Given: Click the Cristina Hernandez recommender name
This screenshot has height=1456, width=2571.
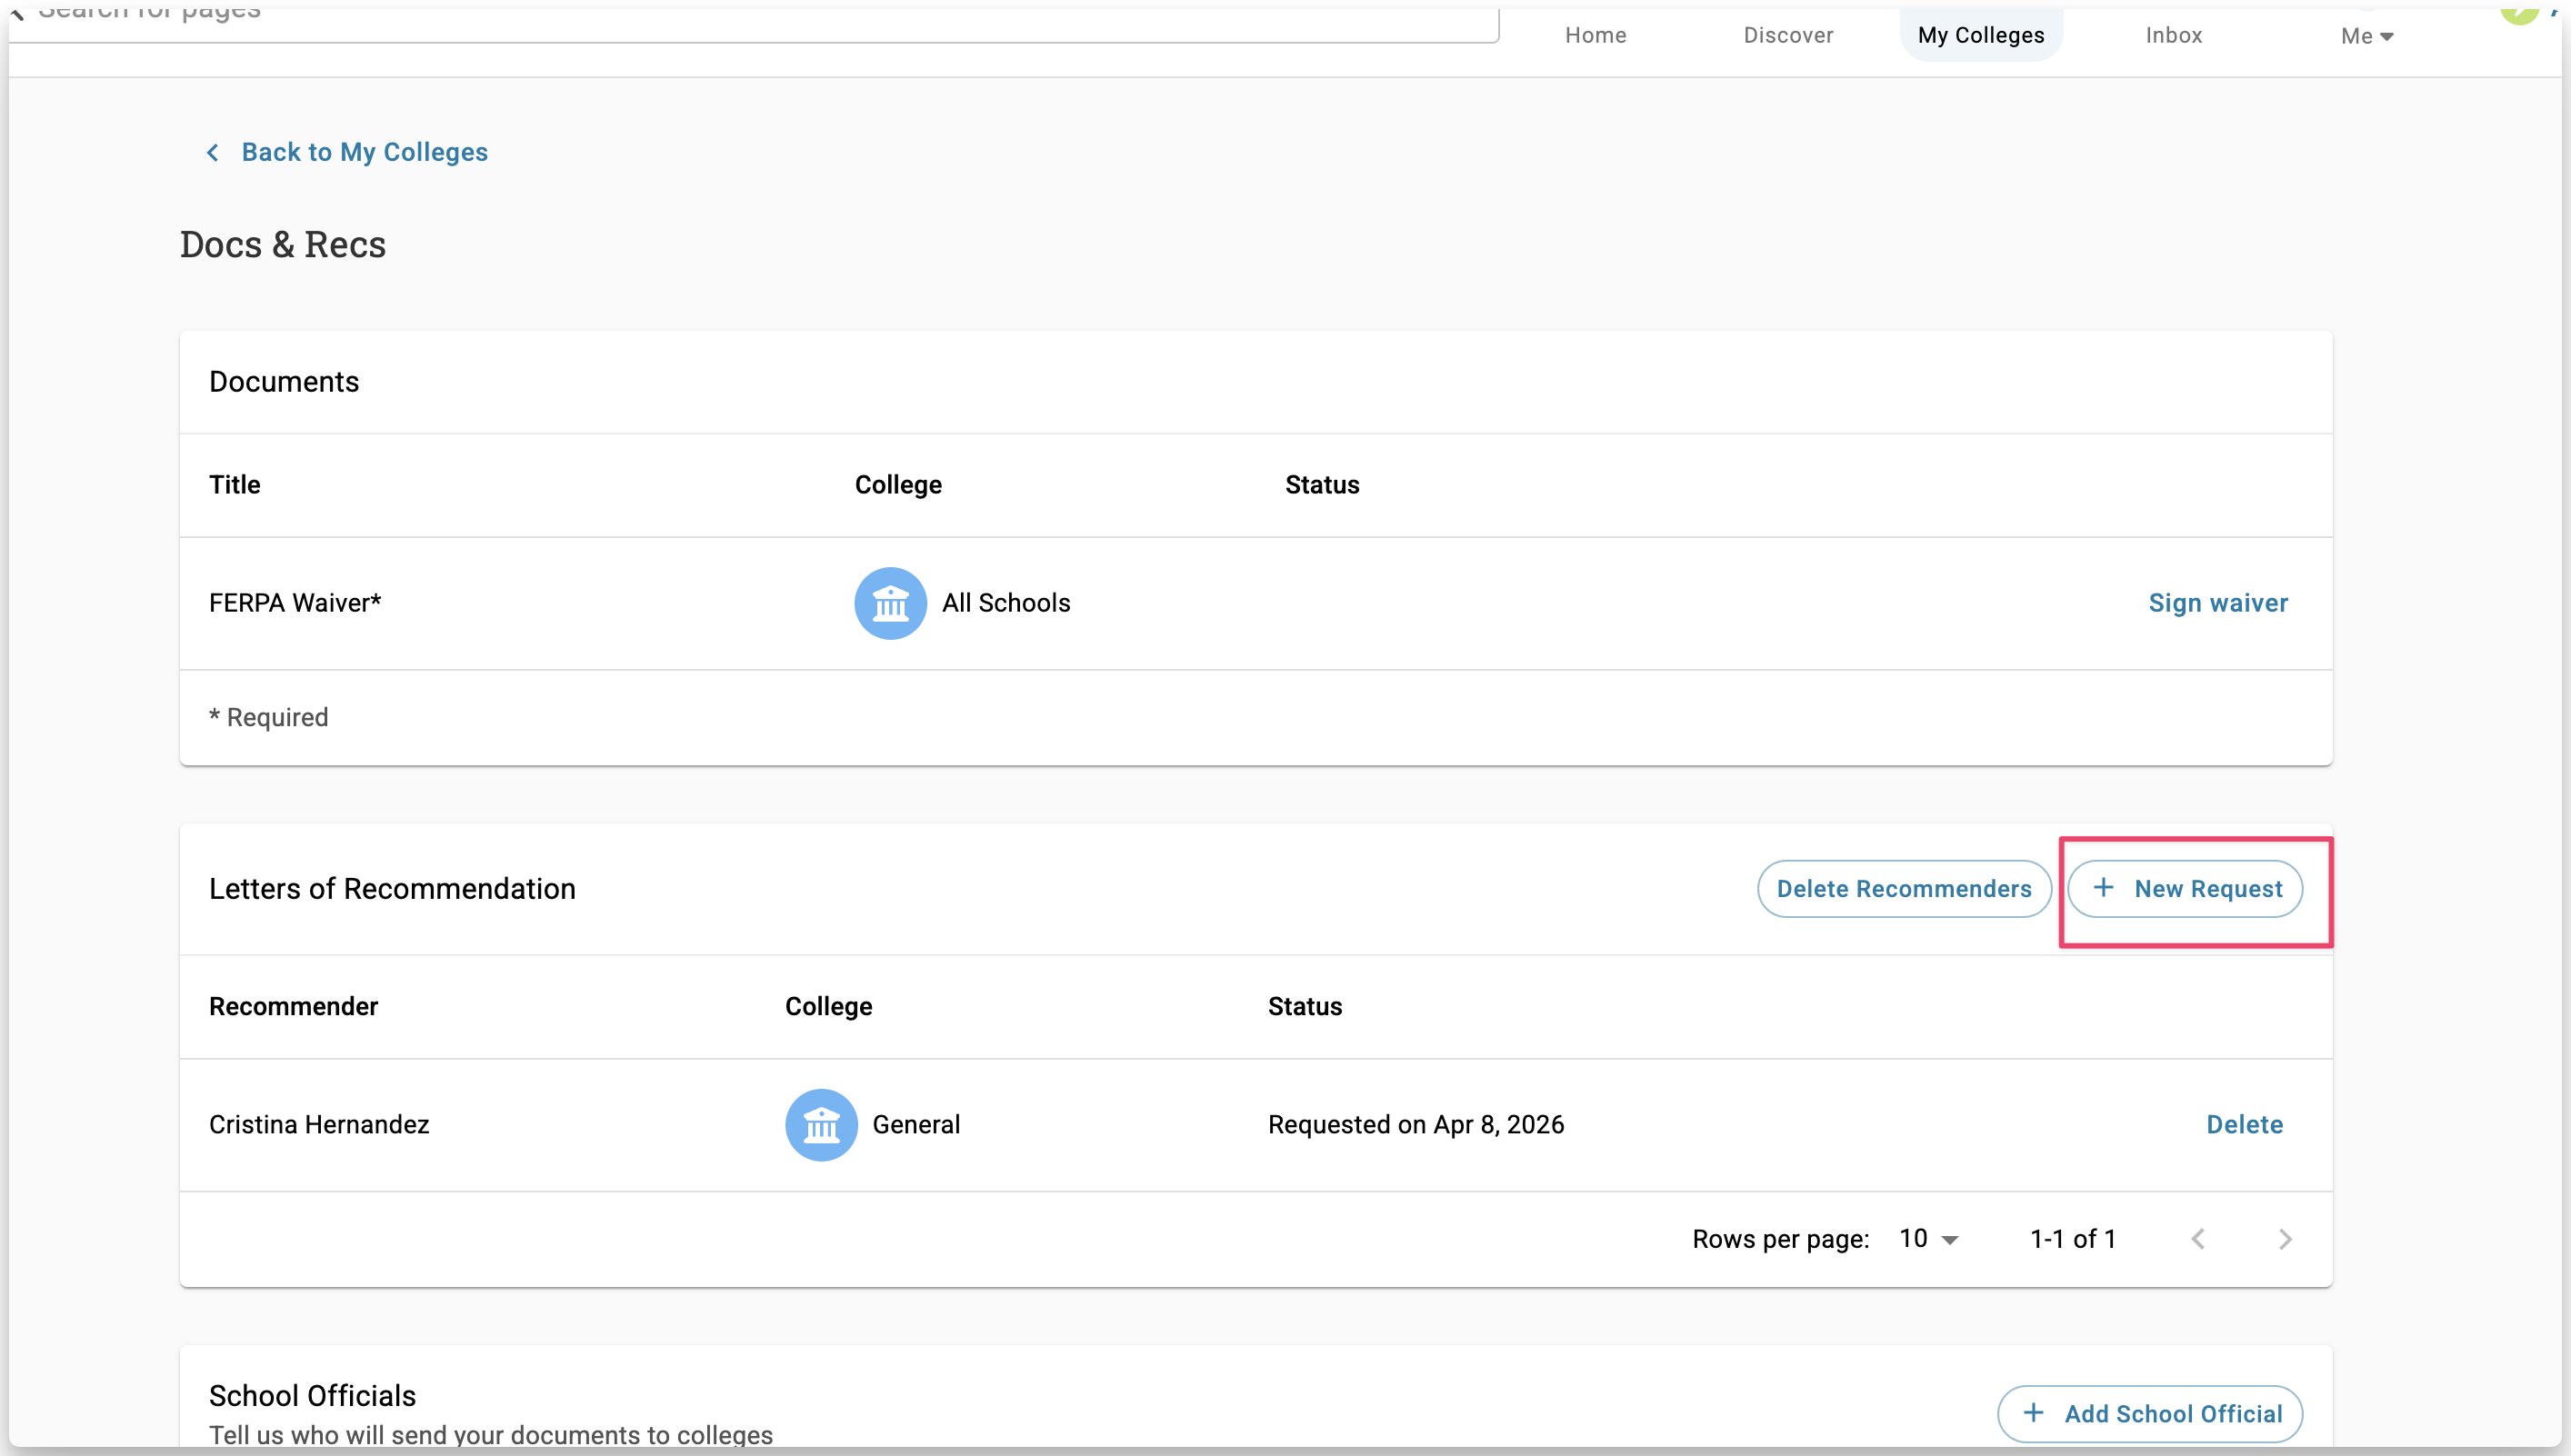Looking at the screenshot, I should pyautogui.click(x=319, y=1125).
